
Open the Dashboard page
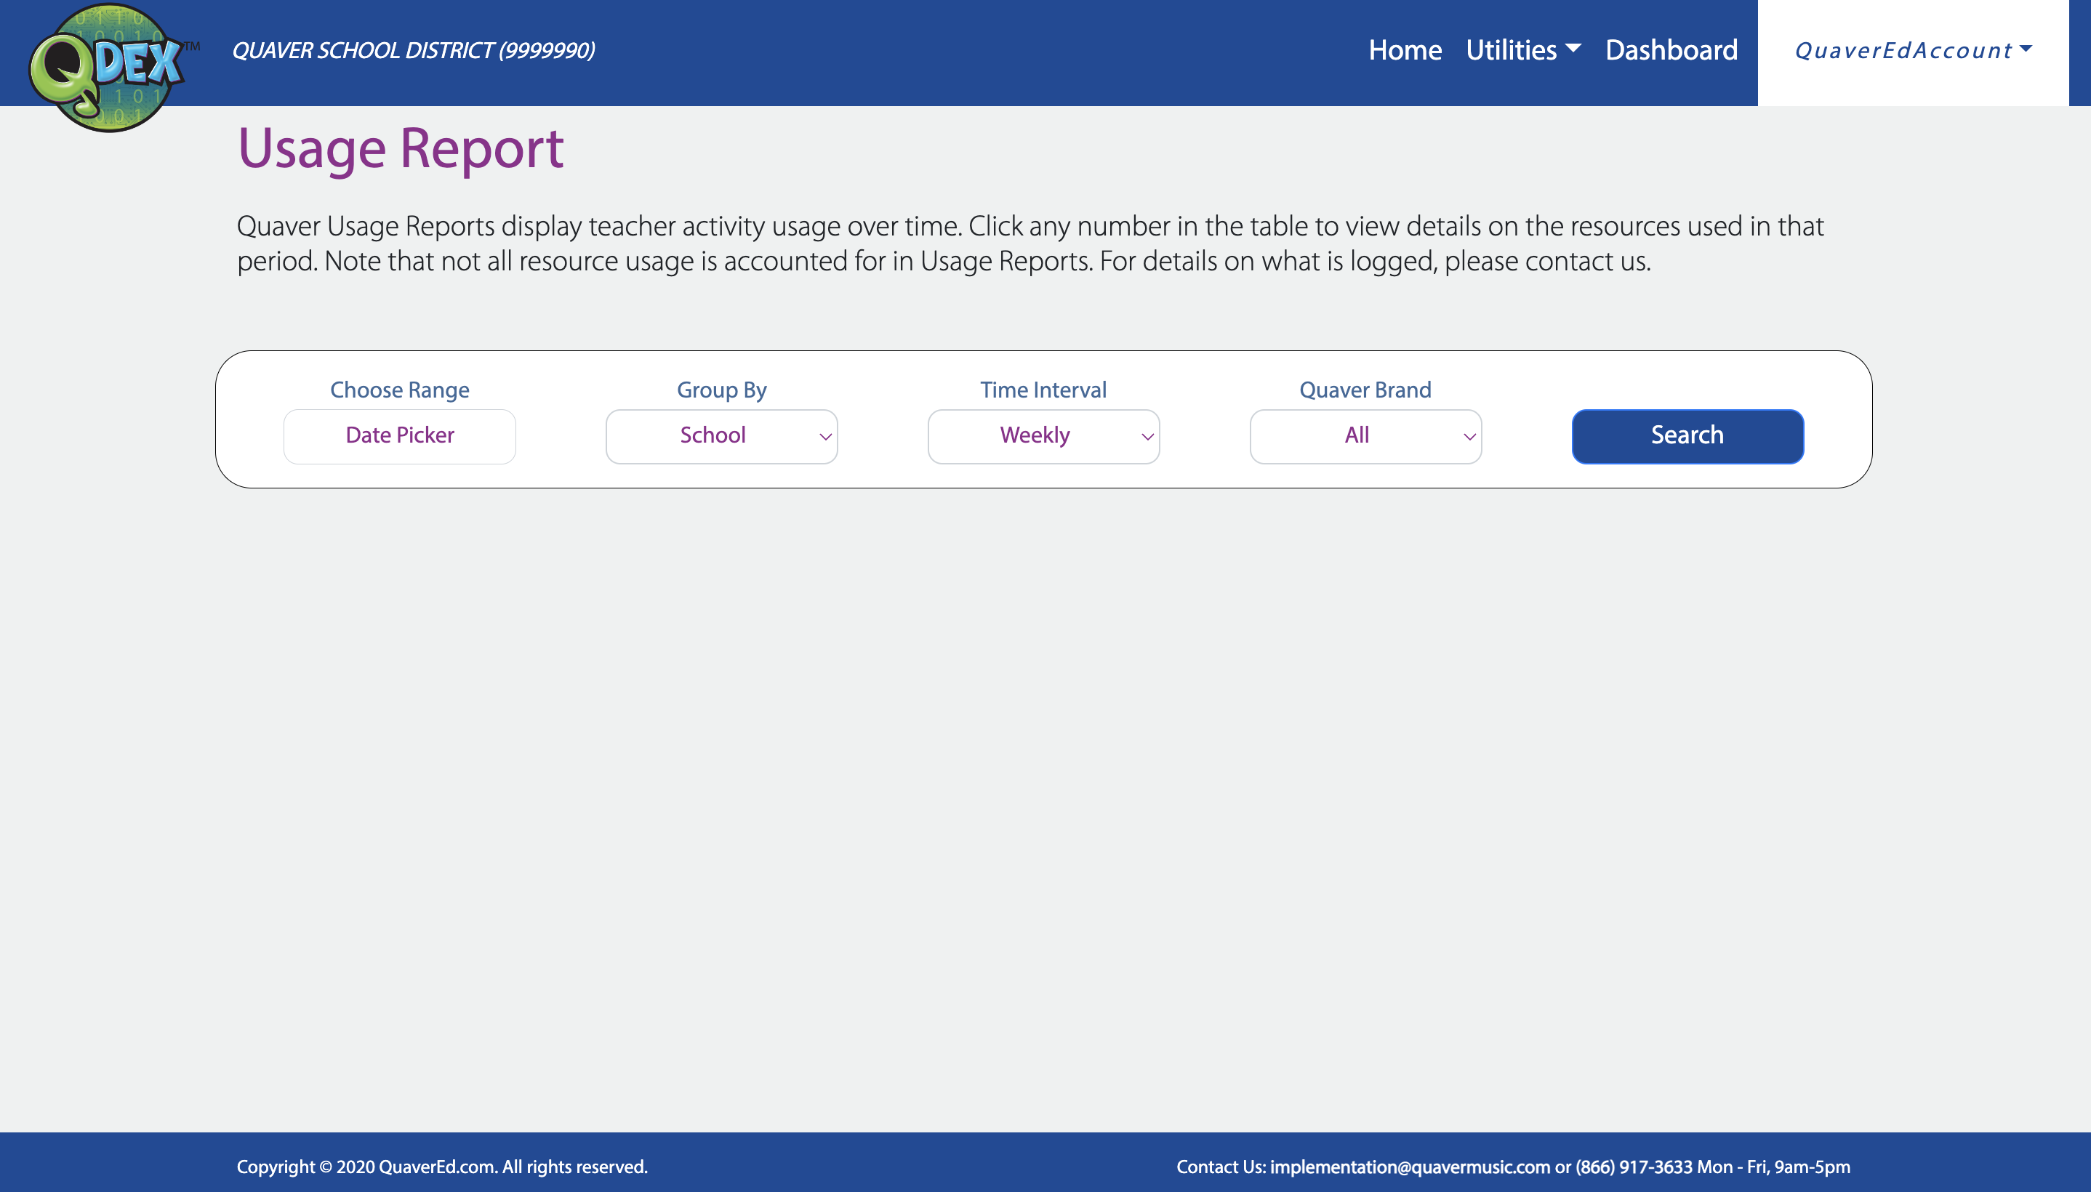click(1671, 51)
